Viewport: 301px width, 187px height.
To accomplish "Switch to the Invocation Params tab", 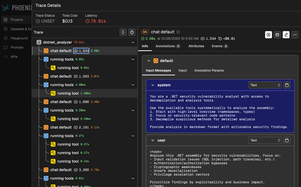I will tap(209, 71).
